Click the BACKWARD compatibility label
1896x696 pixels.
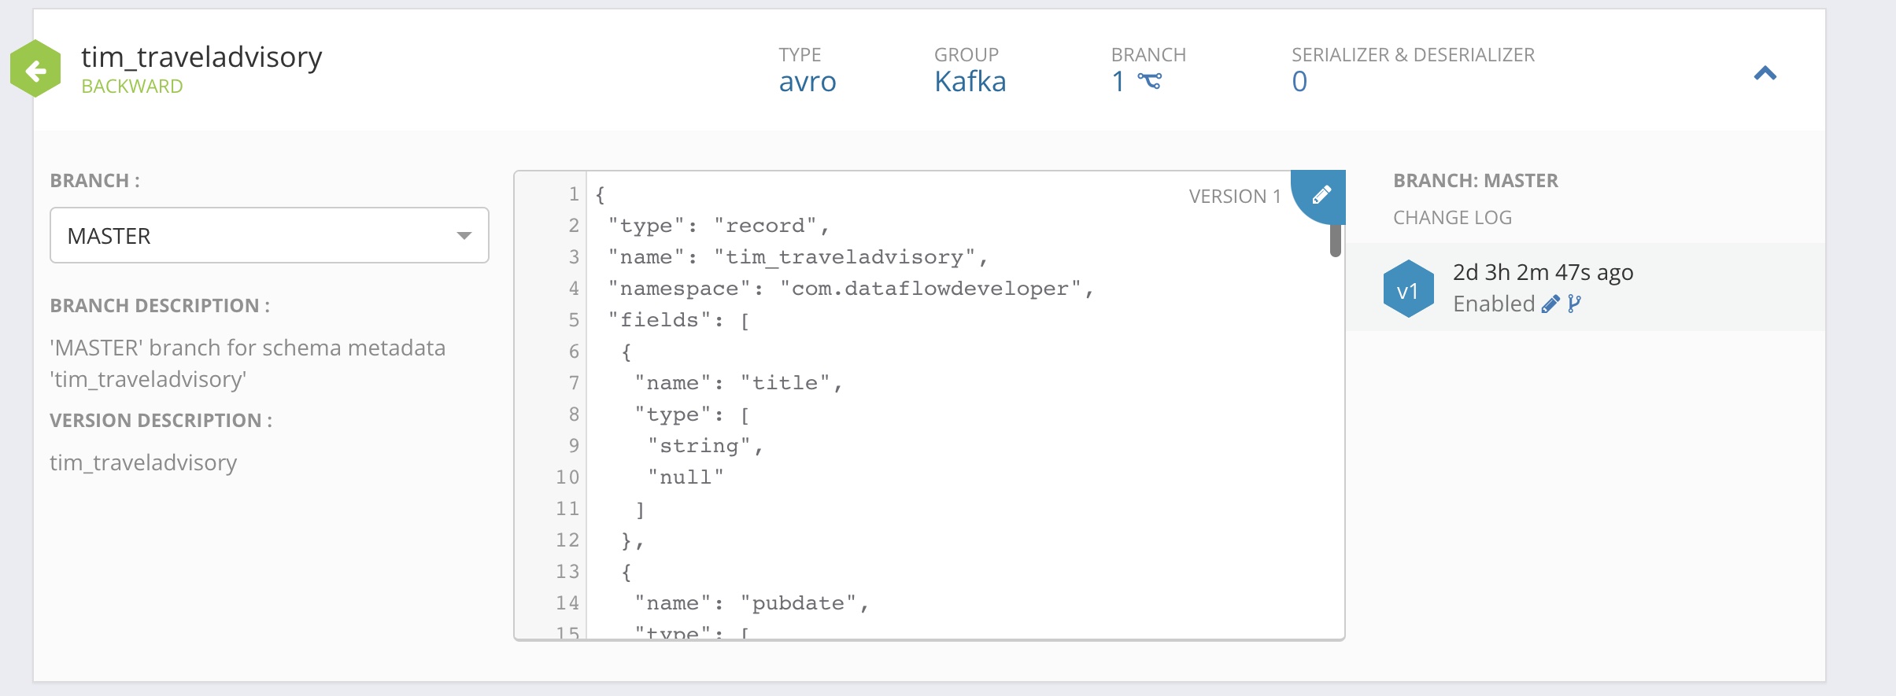(x=132, y=87)
